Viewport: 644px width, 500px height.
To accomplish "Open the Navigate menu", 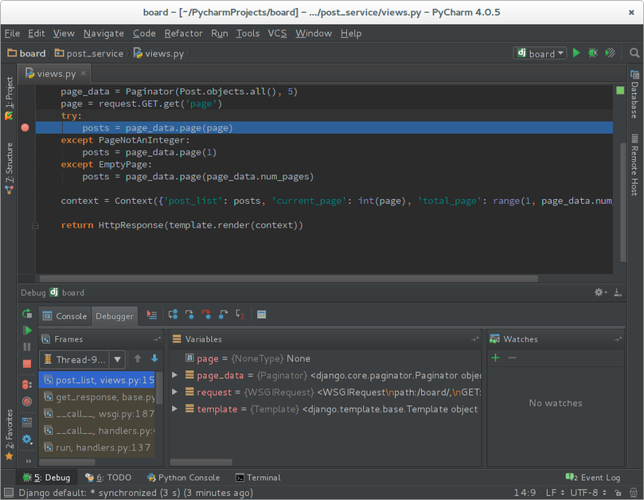I will [103, 33].
